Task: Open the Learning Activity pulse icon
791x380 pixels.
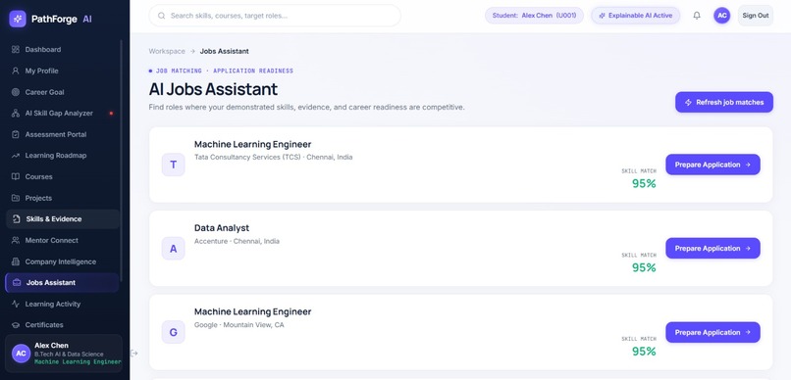Action: pyautogui.click(x=16, y=304)
